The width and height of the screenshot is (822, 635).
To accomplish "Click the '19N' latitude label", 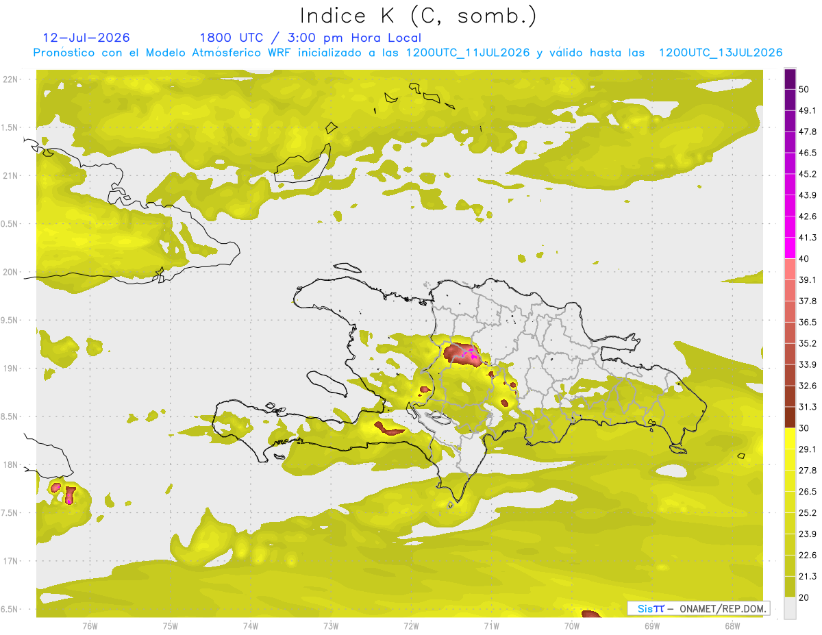I will coord(11,369).
